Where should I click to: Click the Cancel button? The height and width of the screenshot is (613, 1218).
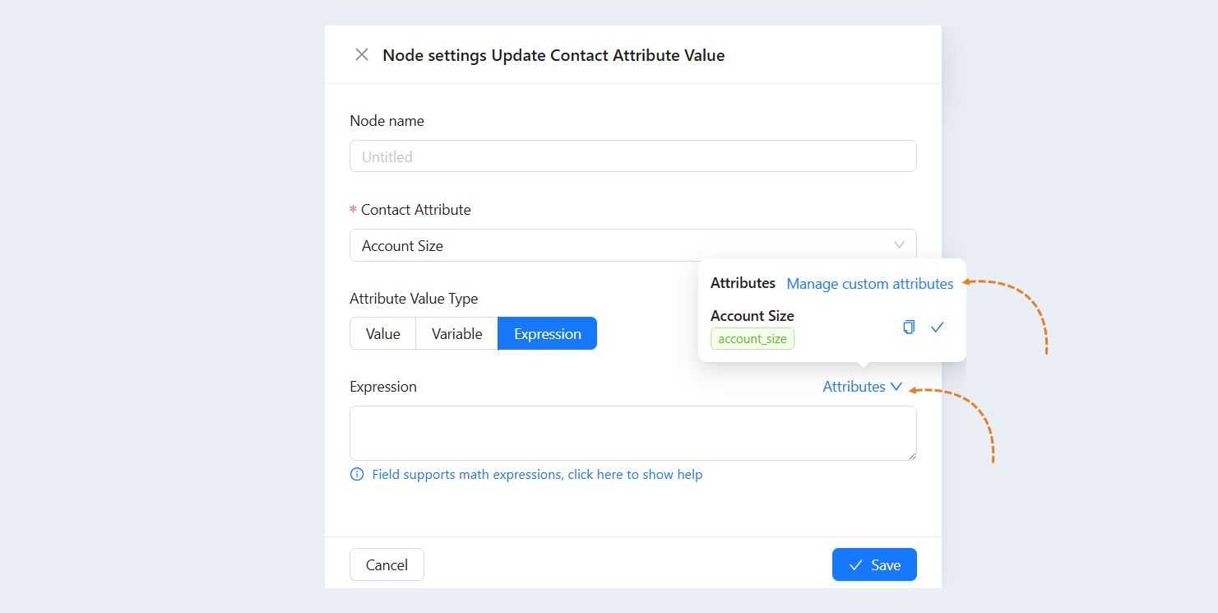tap(387, 564)
